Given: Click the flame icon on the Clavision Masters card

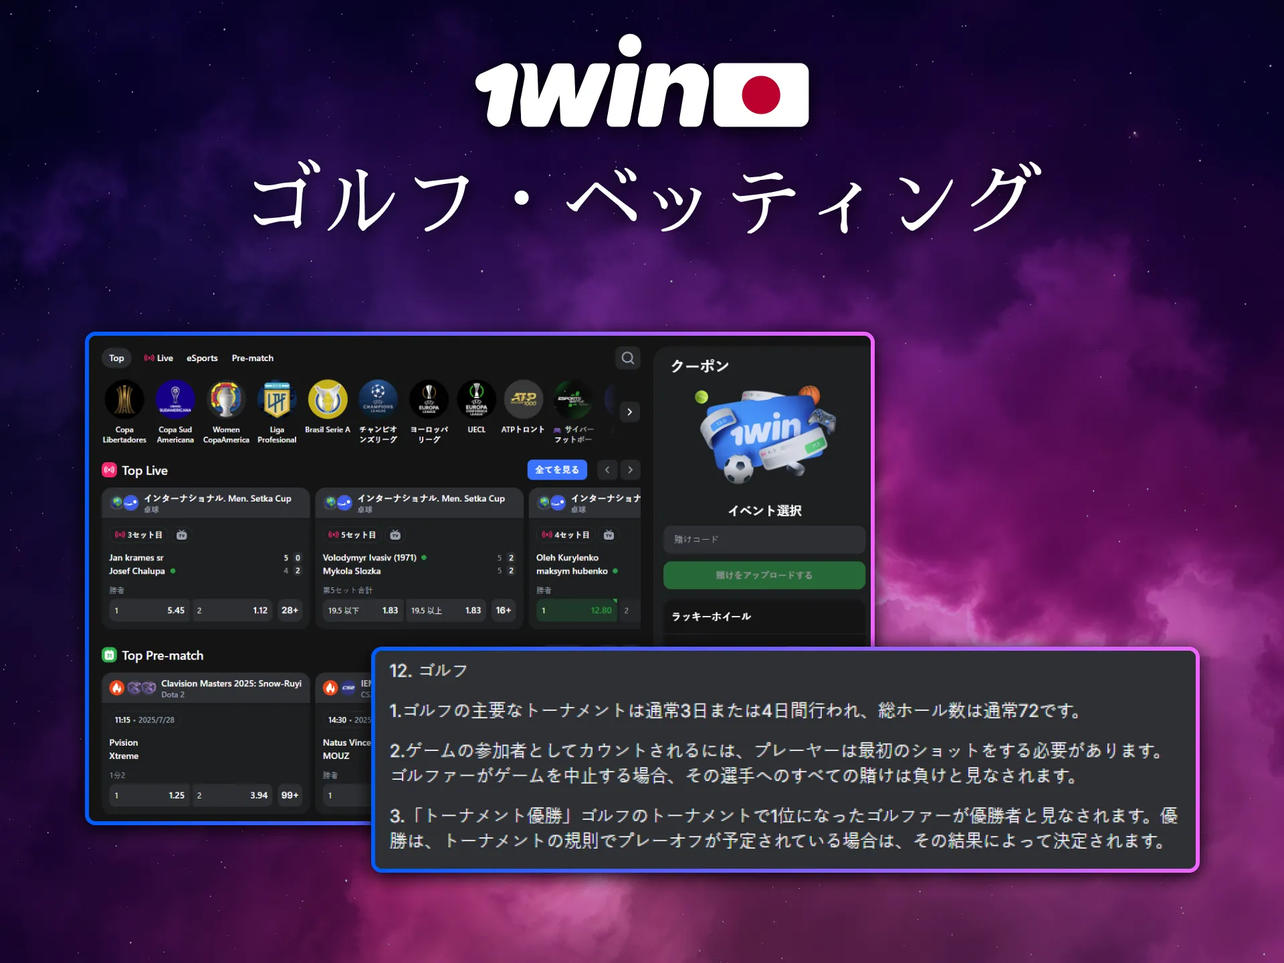Looking at the screenshot, I should pyautogui.click(x=117, y=687).
